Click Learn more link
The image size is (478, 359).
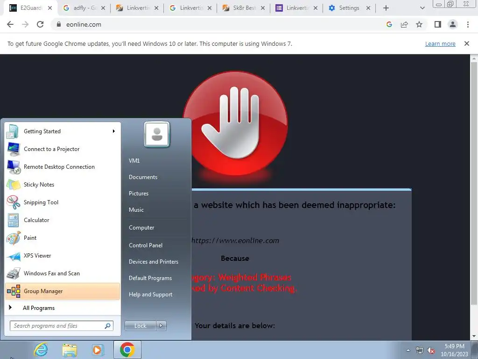[x=440, y=43]
